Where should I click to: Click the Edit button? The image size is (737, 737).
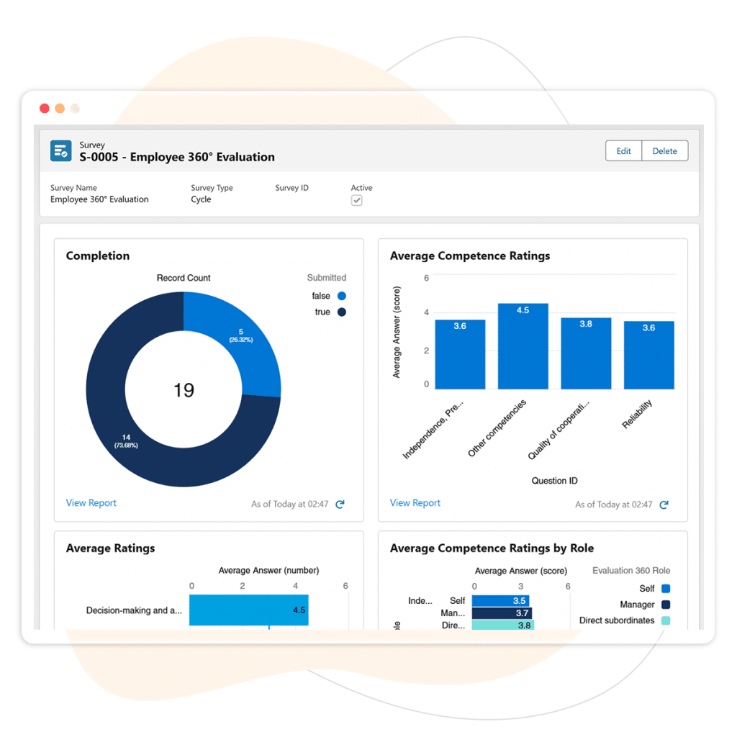(x=623, y=151)
